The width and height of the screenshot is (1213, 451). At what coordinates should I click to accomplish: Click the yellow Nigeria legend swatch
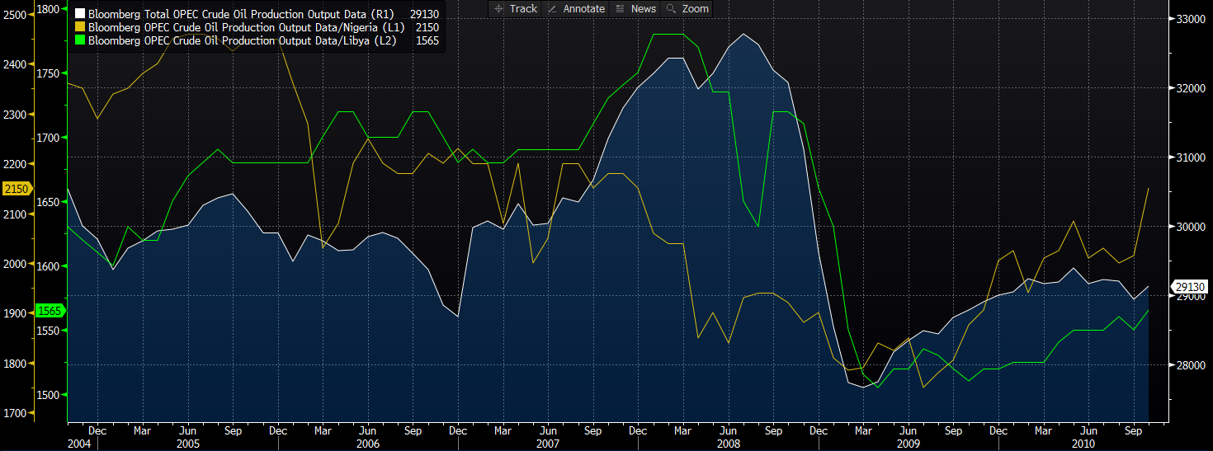pos(80,27)
